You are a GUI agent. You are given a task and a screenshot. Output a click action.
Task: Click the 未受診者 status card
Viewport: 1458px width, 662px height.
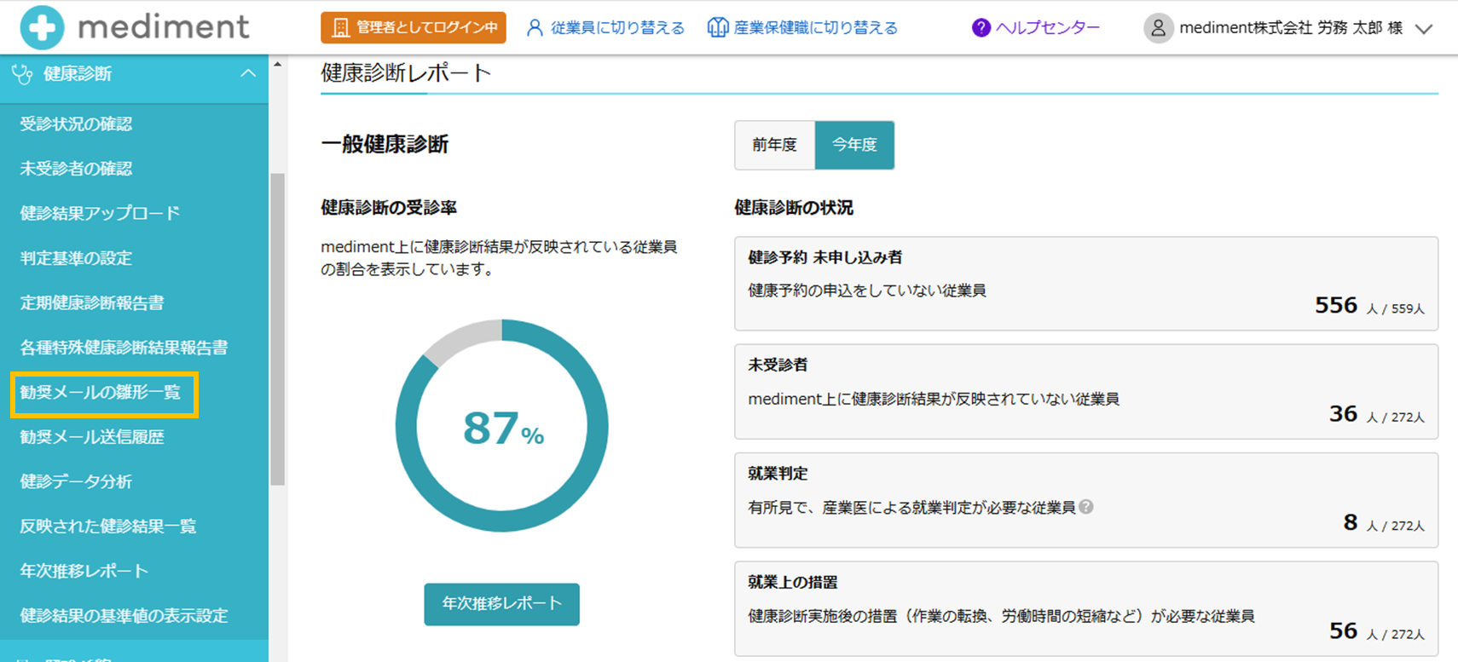coord(1086,392)
